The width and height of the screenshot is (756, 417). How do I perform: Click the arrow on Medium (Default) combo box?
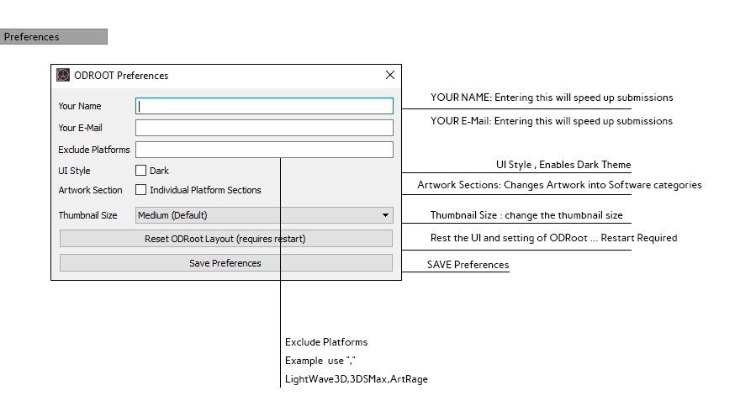pos(385,215)
